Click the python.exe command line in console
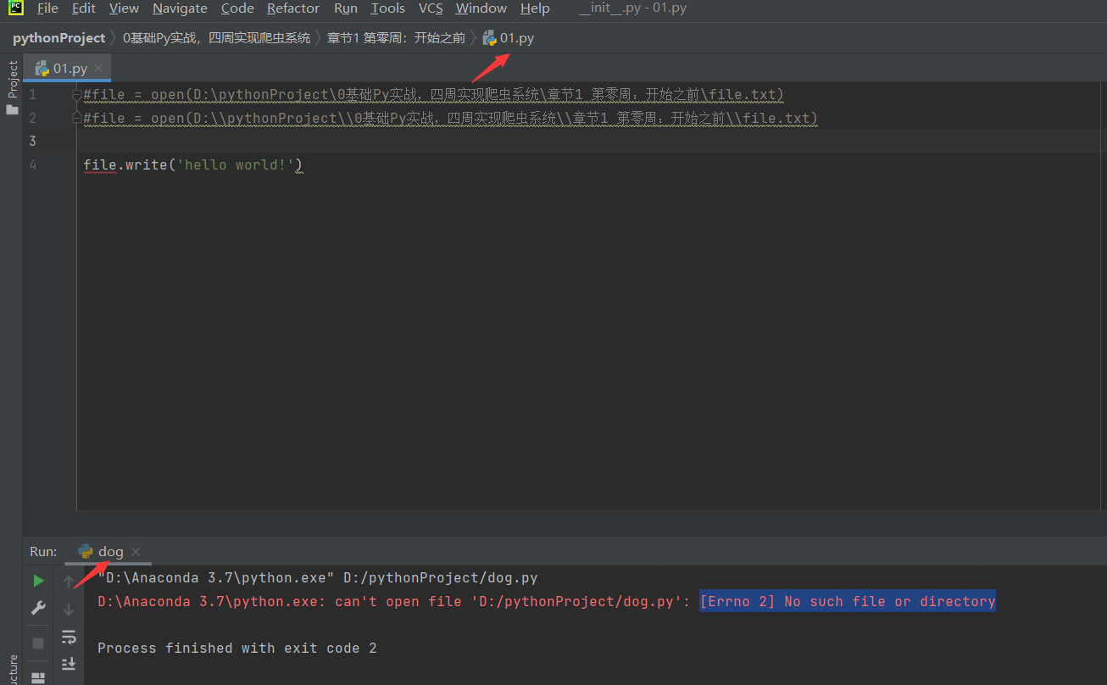Image resolution: width=1107 pixels, height=685 pixels. pyautogui.click(x=318, y=578)
